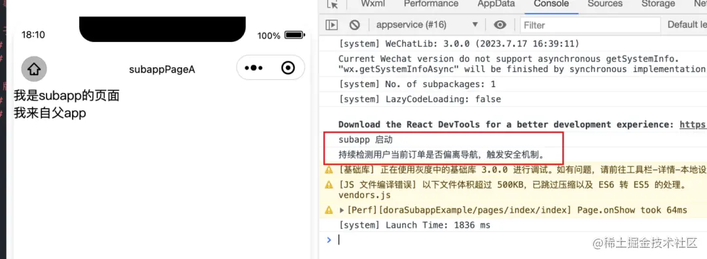Focus the console Filter input field
Image resolution: width=707 pixels, height=259 pixels.
[590, 26]
